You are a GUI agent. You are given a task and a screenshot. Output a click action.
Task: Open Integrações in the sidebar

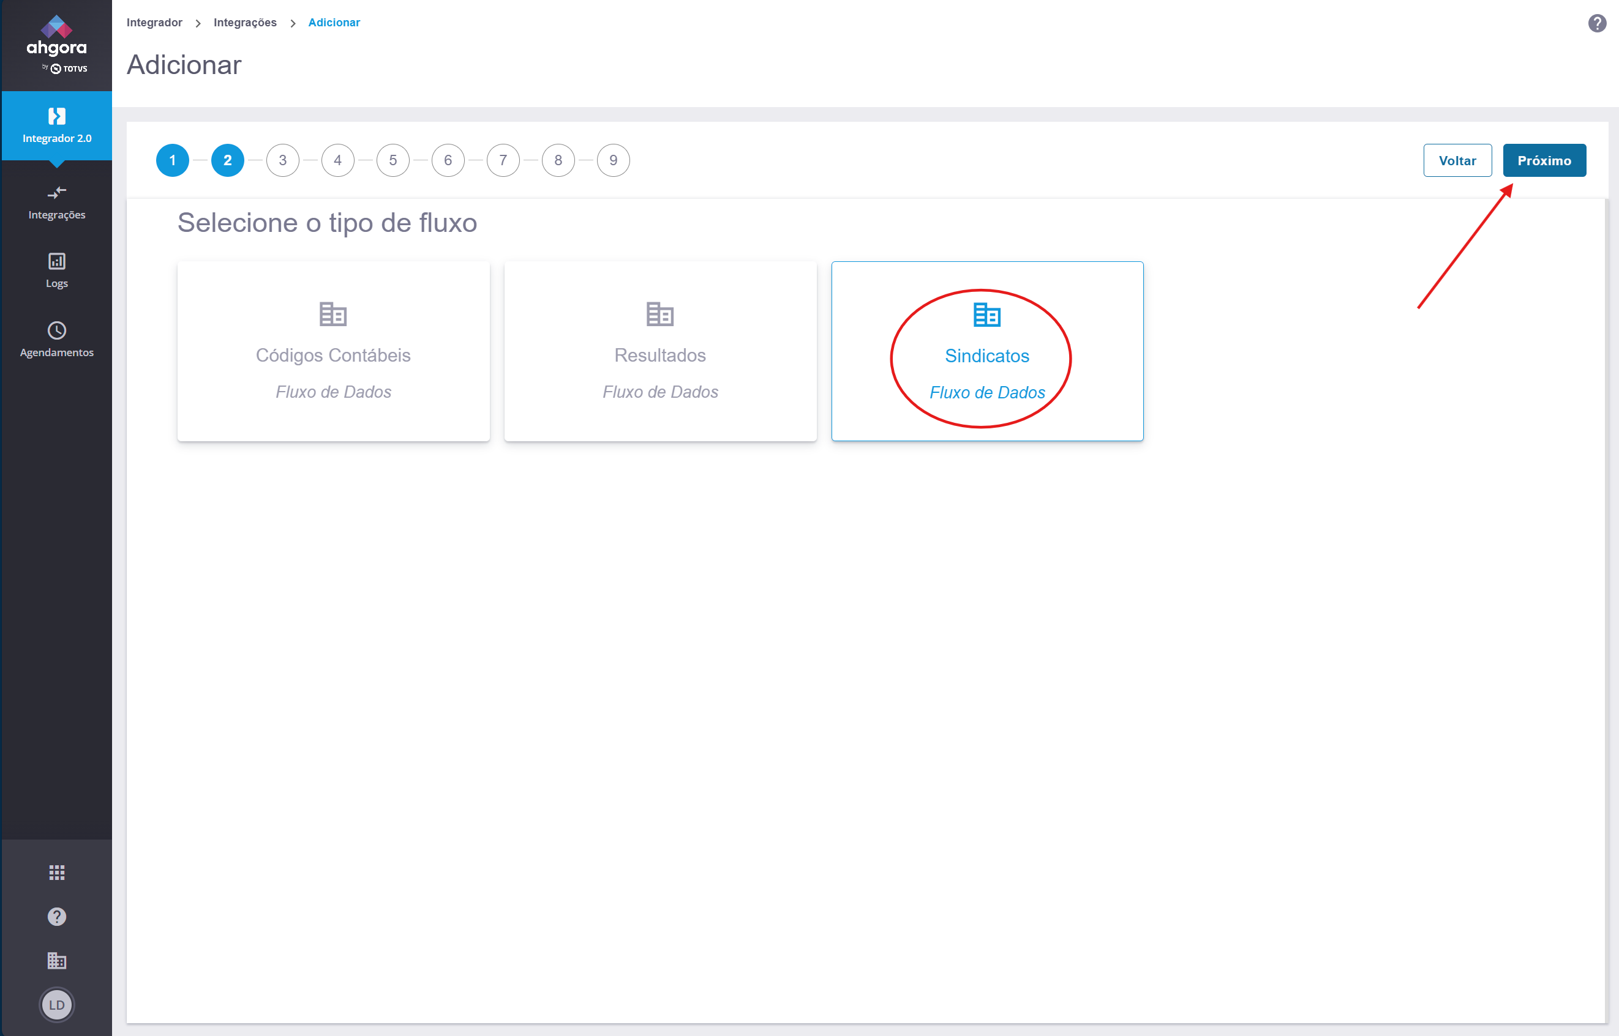coord(56,202)
